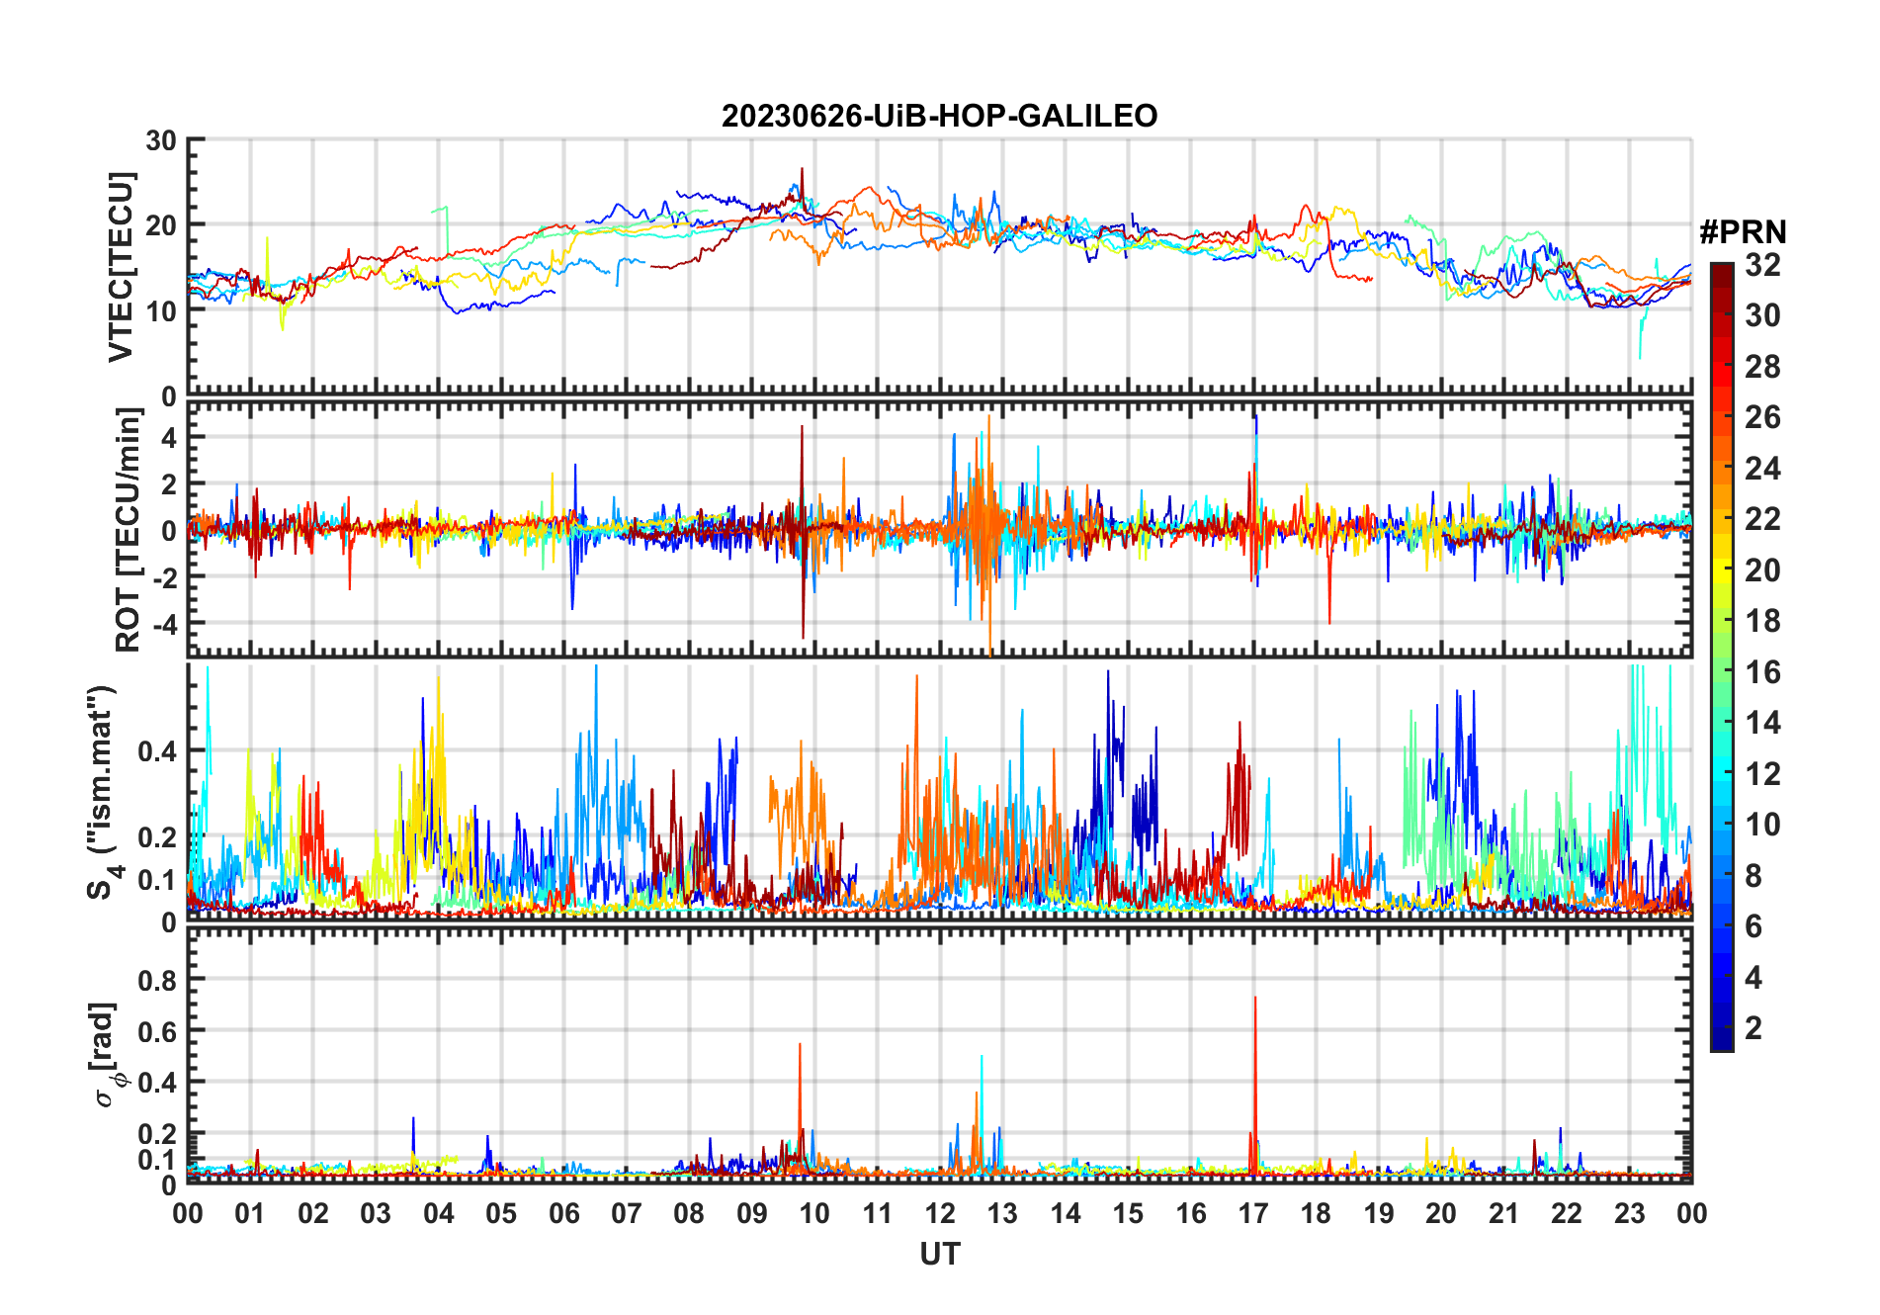Select the 17 hour tick label on x-axis
This screenshot has height=1315, width=1880.
pyautogui.click(x=1253, y=1213)
